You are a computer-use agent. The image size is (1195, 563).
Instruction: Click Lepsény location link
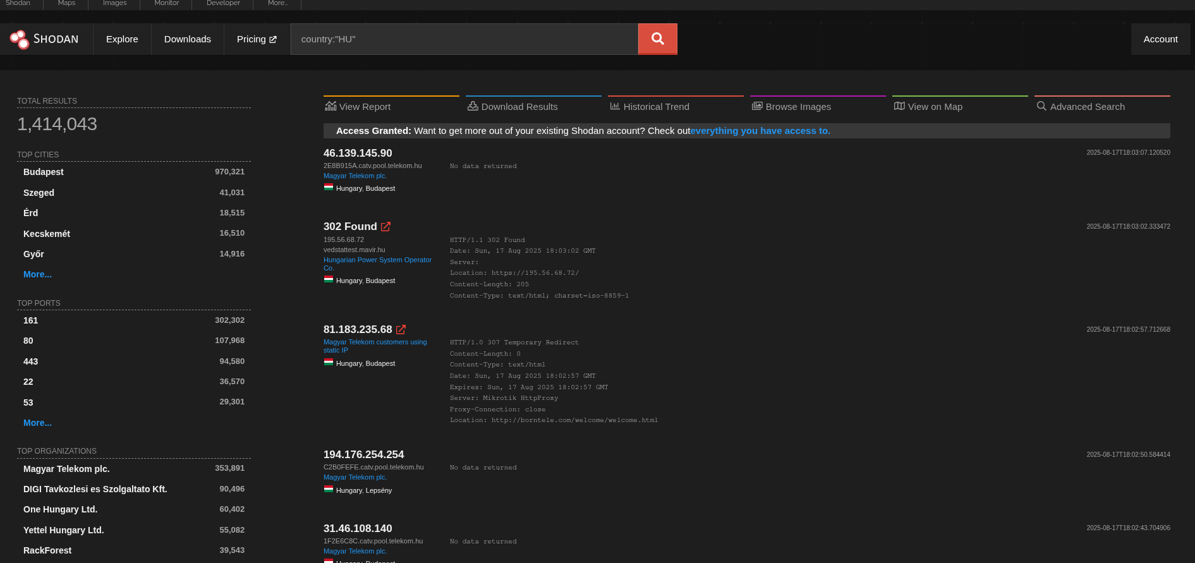(x=379, y=490)
